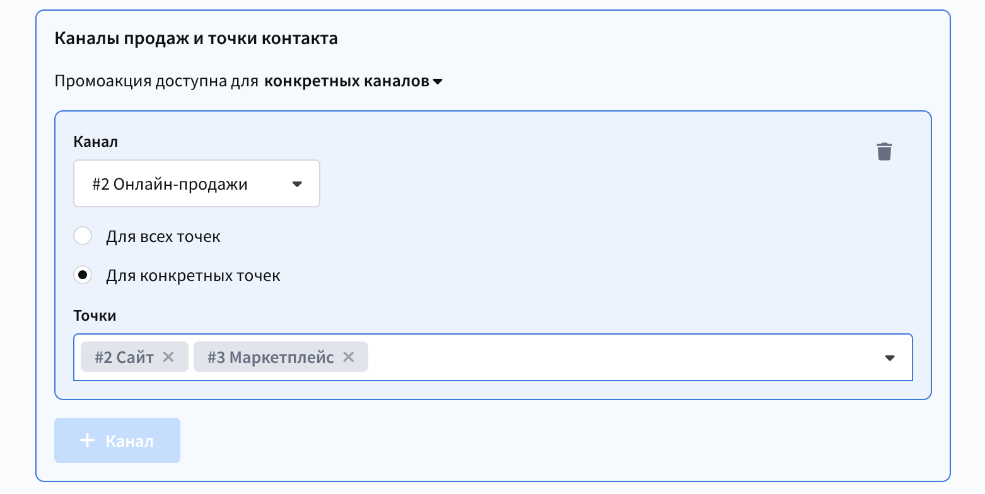The height and width of the screenshot is (494, 985).
Task: Click the "Каналы продаж и точки контакта" heading
Action: tap(196, 38)
